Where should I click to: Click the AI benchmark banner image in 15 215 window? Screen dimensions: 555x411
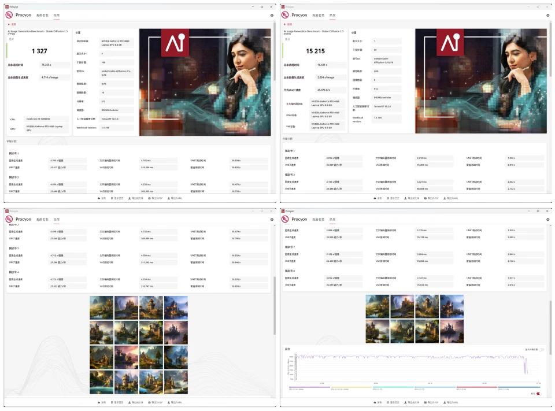coord(481,81)
